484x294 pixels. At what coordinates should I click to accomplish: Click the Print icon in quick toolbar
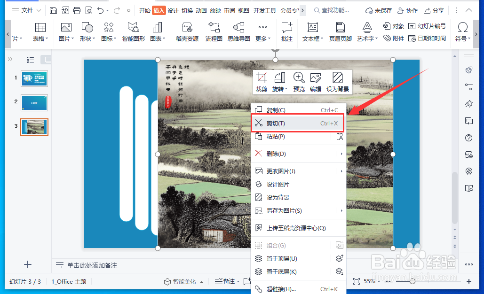(x=77, y=10)
